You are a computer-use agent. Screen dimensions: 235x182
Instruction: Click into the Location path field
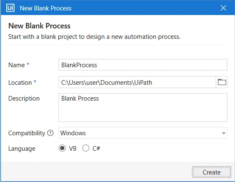pos(137,82)
